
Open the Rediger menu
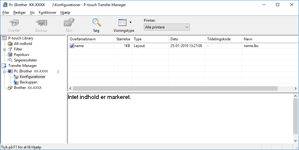(20, 13)
